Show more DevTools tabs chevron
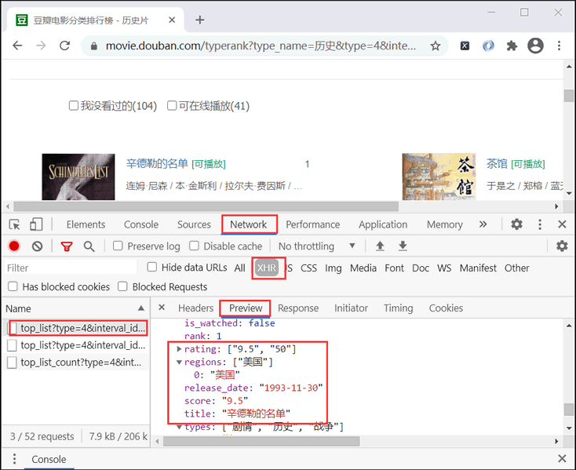The width and height of the screenshot is (576, 470). (483, 224)
